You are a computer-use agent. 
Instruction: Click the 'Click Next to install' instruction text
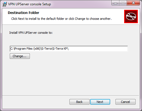click(61, 19)
